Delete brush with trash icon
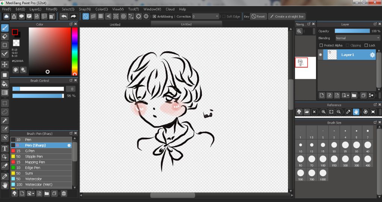The image size is (382, 202). coord(63,193)
